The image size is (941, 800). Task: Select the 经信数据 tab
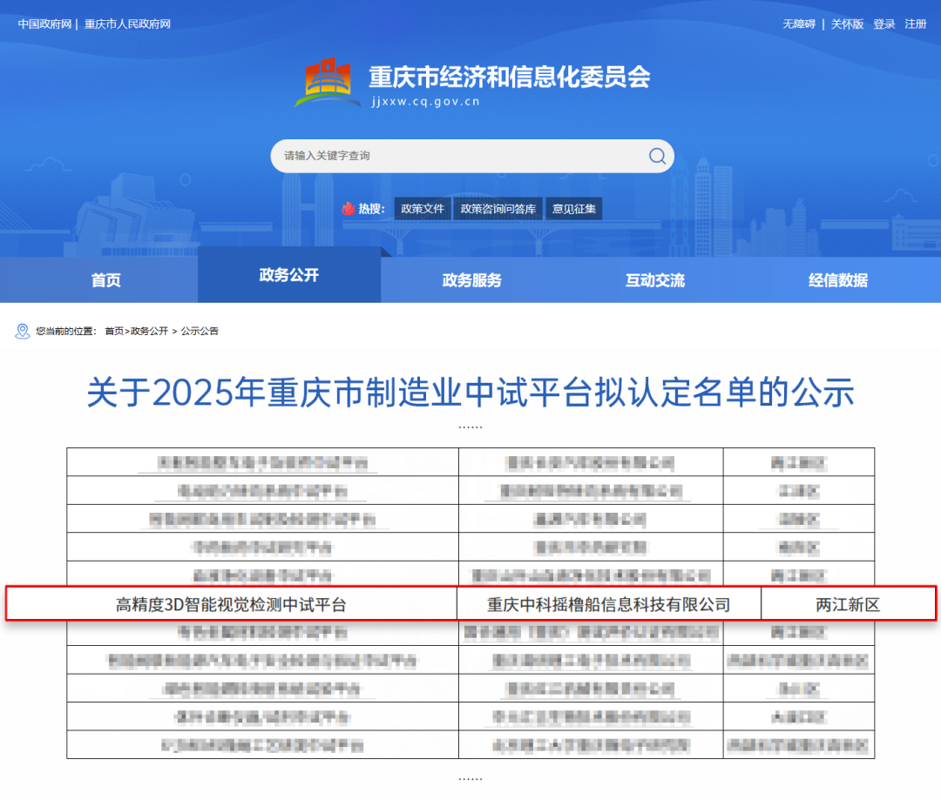(838, 280)
